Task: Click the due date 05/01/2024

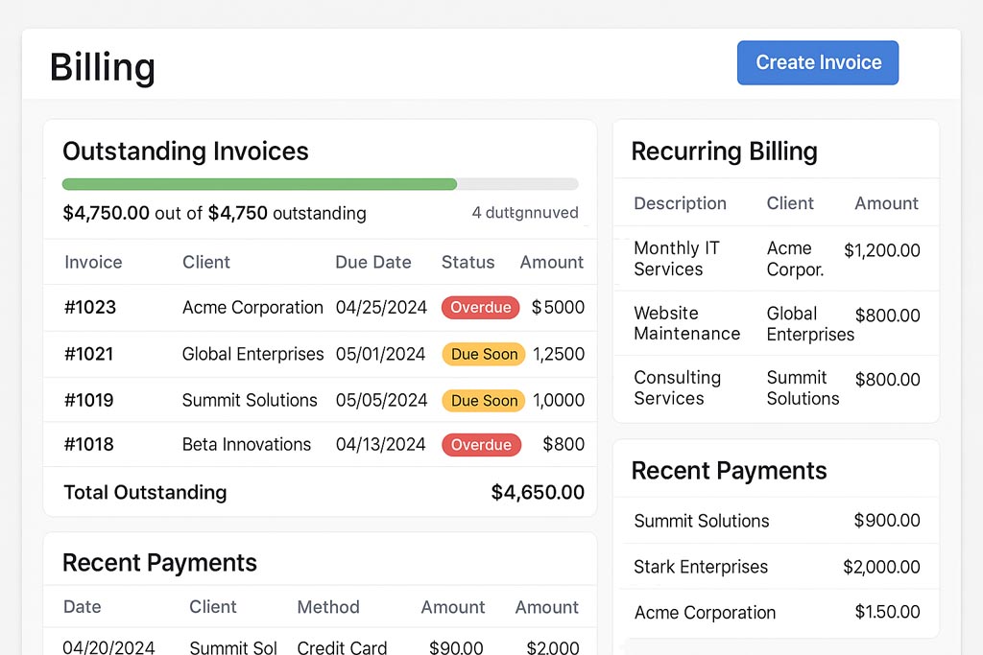Action: pos(380,354)
